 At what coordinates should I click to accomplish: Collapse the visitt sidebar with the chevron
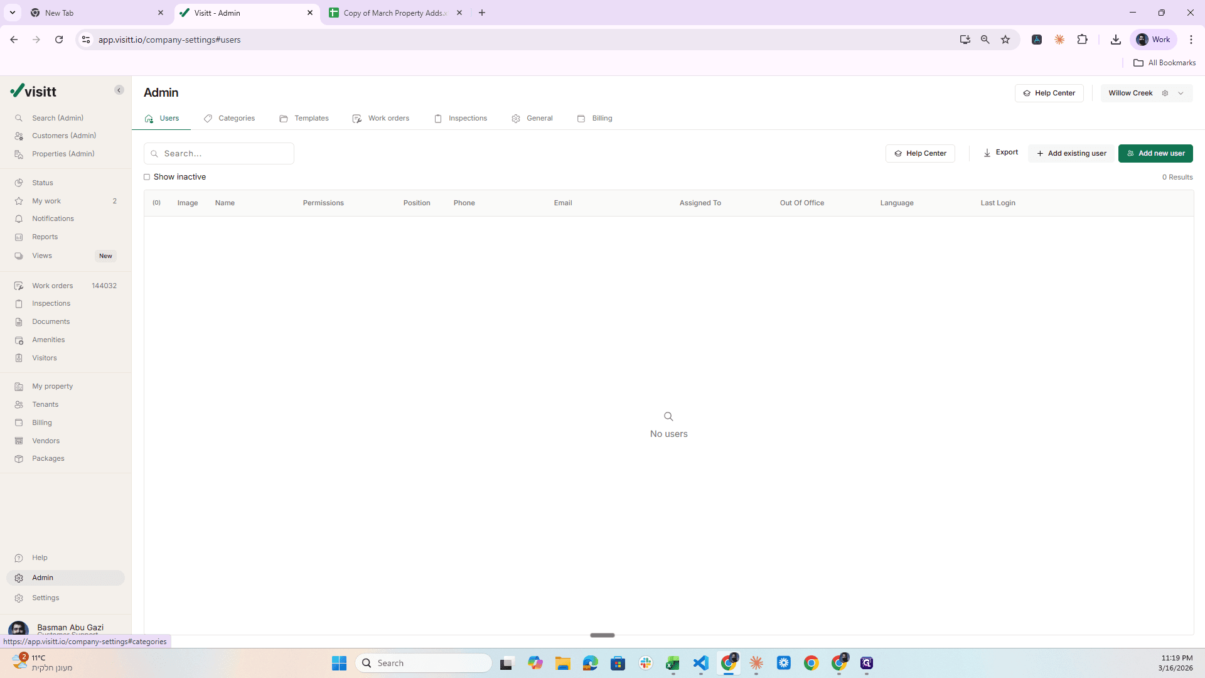[119, 90]
